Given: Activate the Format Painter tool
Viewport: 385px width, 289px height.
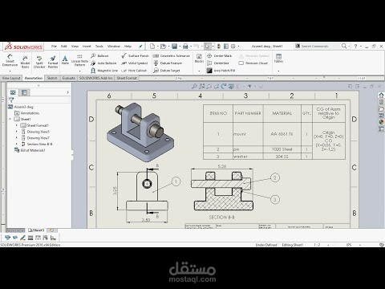Looking at the screenshot, I should point(53,62).
